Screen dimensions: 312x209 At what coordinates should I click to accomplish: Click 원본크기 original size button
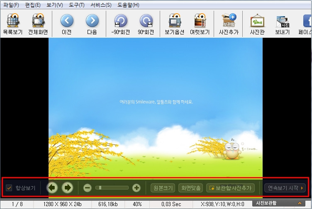click(163, 188)
